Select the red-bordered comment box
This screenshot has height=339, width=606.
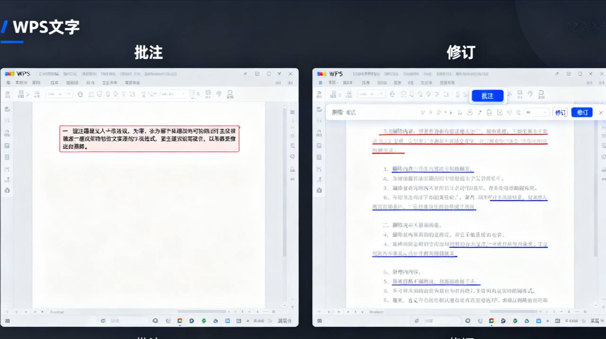149,139
